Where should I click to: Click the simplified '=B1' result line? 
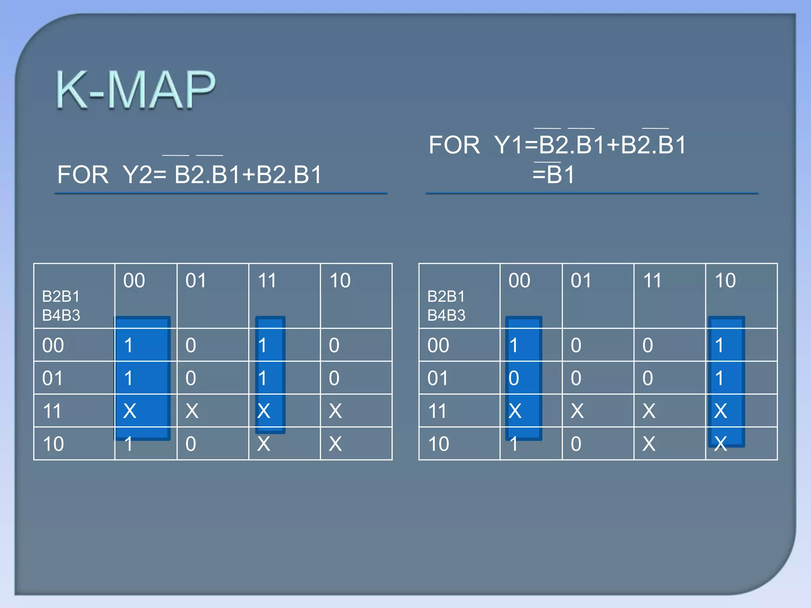[x=553, y=174]
